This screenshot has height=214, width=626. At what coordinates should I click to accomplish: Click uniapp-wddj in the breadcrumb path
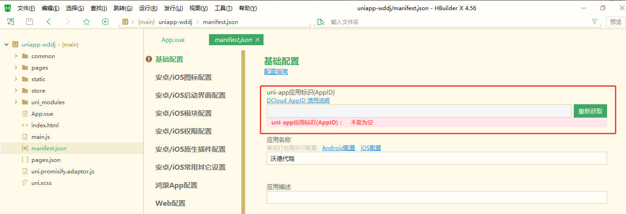(175, 22)
